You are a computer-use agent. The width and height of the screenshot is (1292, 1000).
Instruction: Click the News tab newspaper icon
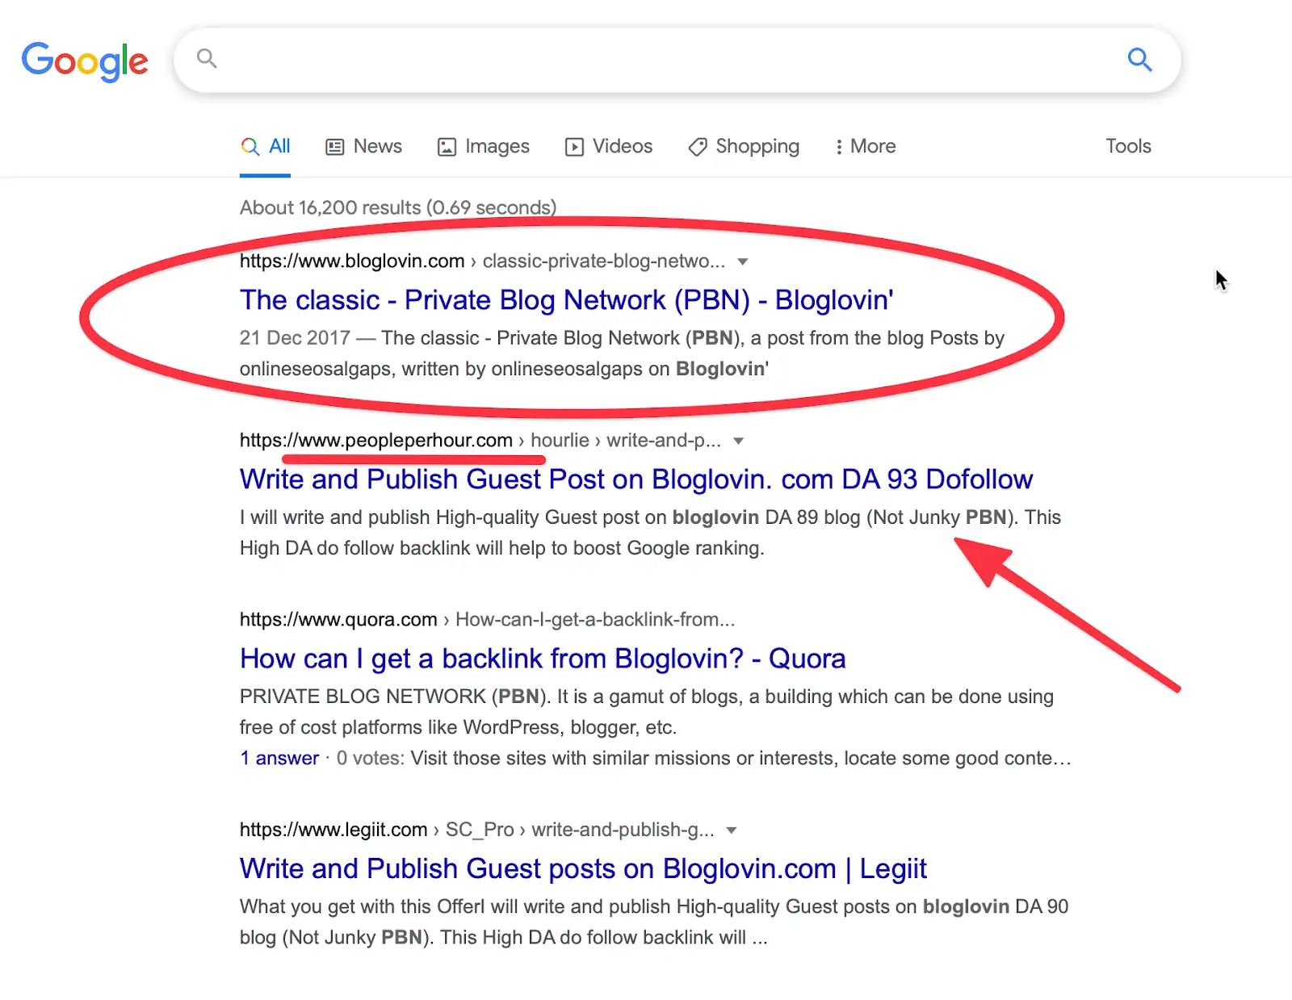tap(334, 147)
